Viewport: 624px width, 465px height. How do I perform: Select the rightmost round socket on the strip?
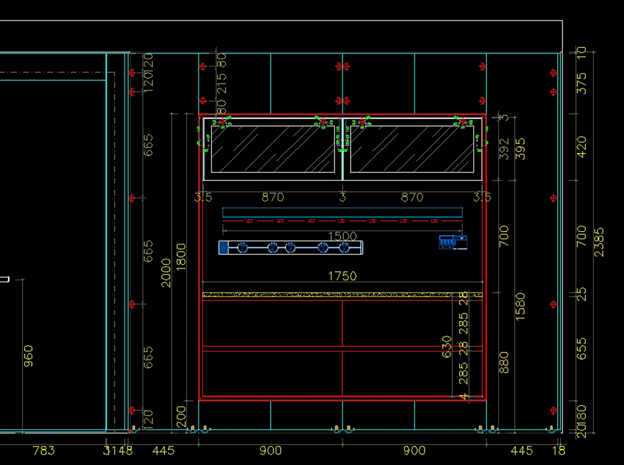click(344, 248)
